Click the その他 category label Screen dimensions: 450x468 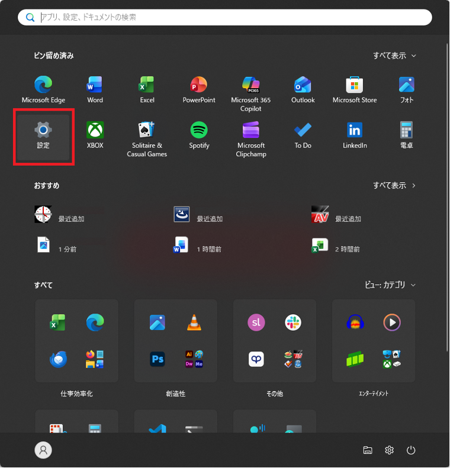point(275,393)
